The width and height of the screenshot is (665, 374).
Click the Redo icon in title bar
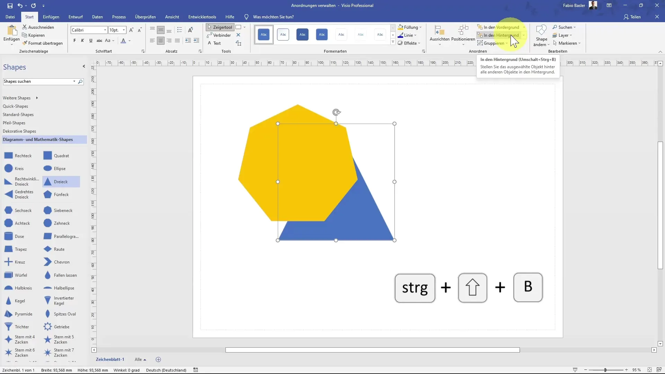point(33,6)
